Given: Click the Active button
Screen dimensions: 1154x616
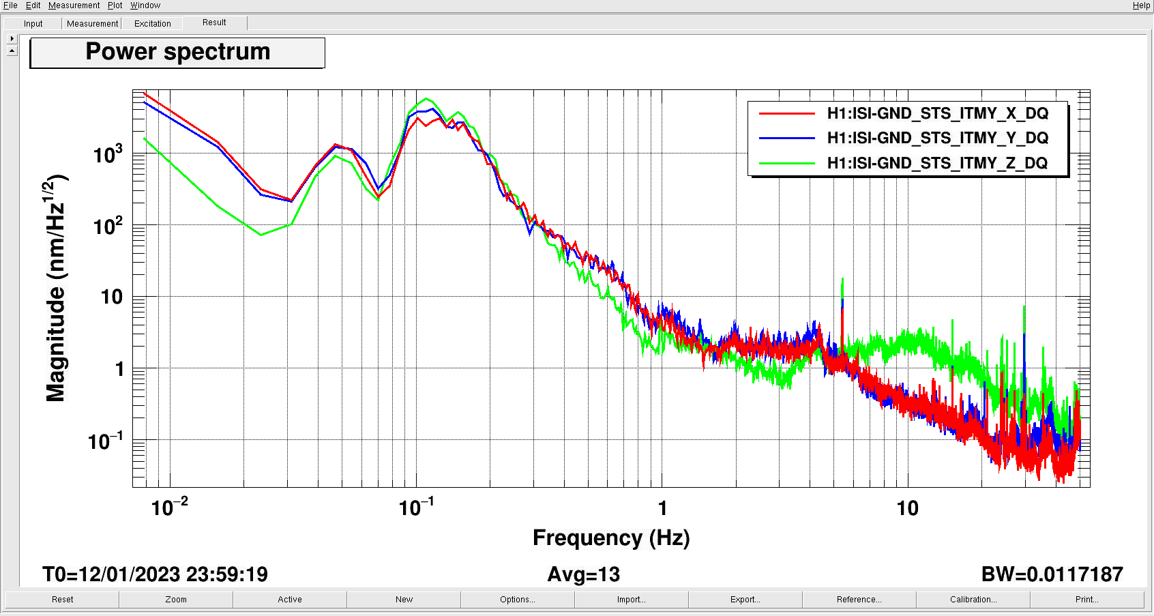Looking at the screenshot, I should point(290,600).
